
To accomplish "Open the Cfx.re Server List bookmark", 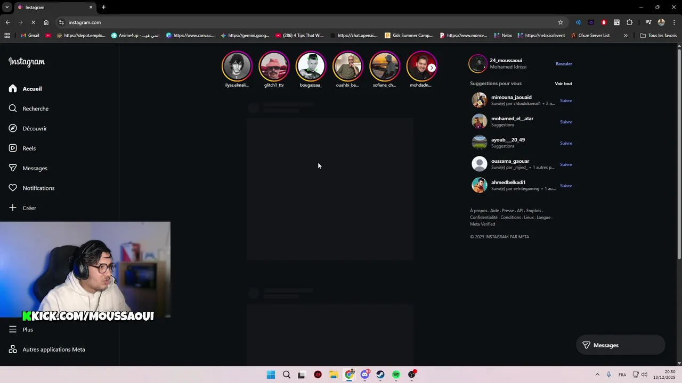I will pyautogui.click(x=590, y=36).
